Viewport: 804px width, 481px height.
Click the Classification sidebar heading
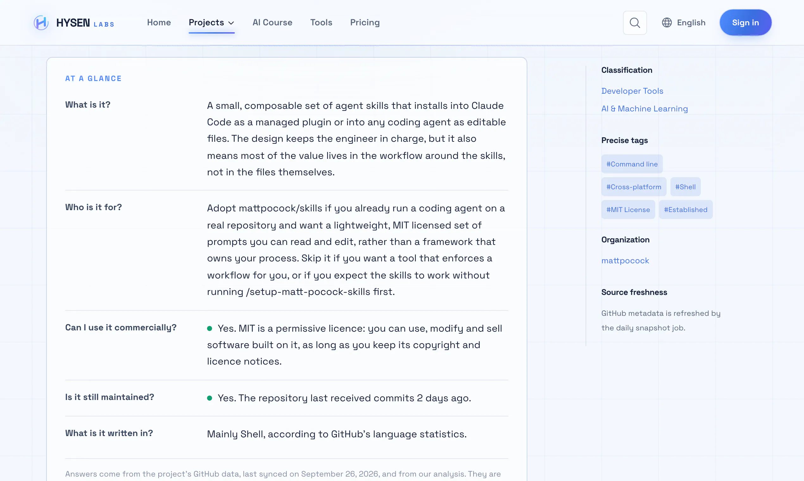tap(626, 70)
